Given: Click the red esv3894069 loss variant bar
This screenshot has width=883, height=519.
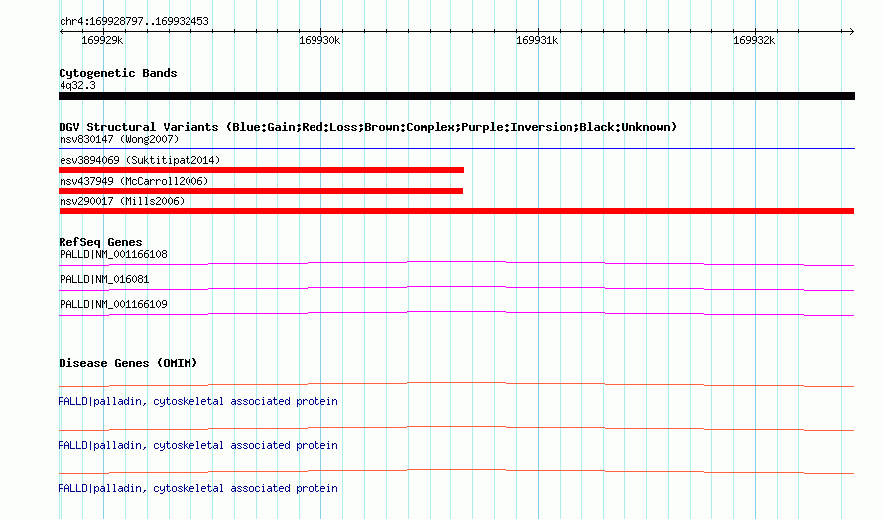Looking at the screenshot, I should (x=261, y=170).
